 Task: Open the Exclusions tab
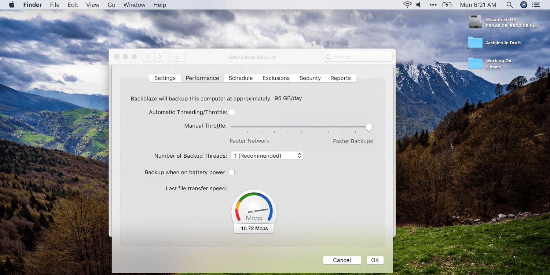(x=276, y=78)
